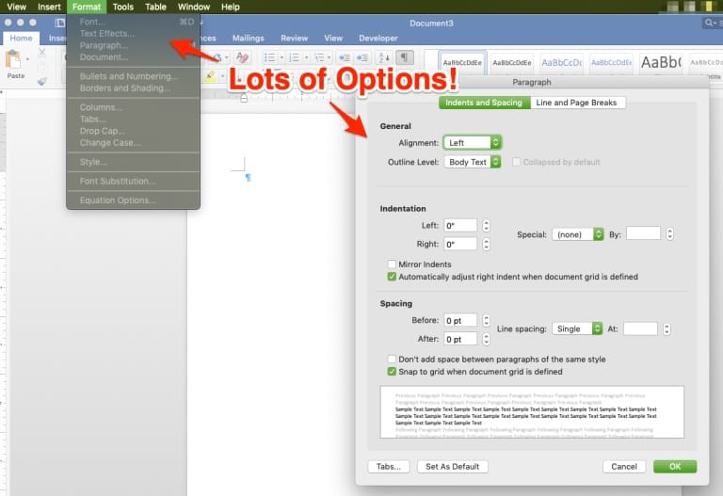
Task: Toggle the Show paragraph marks pilcrow button
Action: (x=404, y=57)
